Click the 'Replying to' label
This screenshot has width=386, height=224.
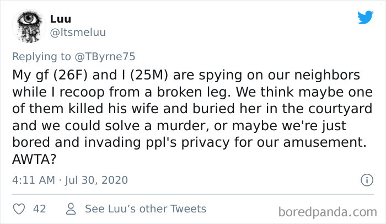tap(41, 57)
